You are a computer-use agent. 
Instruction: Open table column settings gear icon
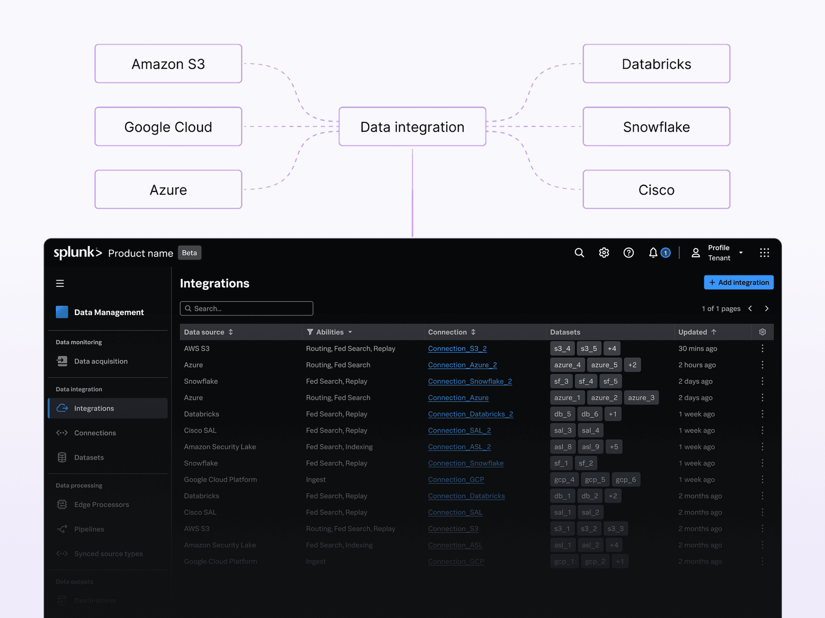pyautogui.click(x=762, y=332)
